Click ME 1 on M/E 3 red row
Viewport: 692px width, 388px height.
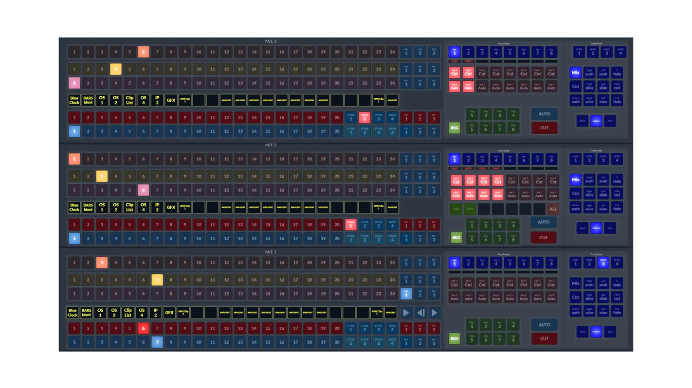click(x=406, y=118)
